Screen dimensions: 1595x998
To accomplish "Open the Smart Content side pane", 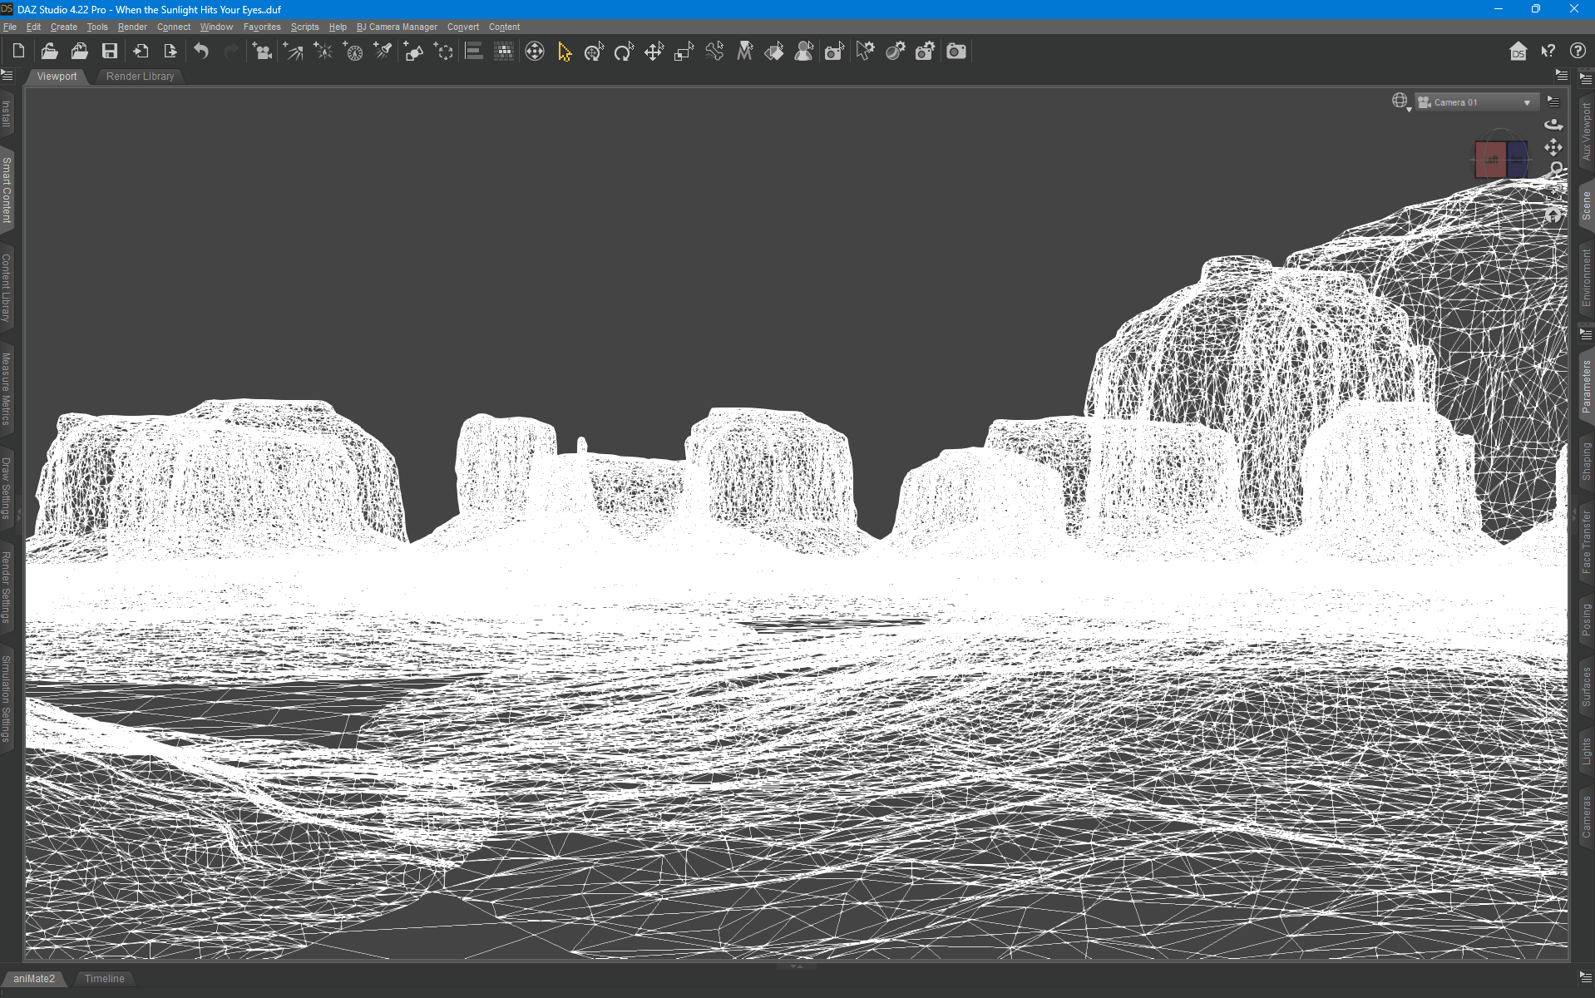I will [x=7, y=190].
